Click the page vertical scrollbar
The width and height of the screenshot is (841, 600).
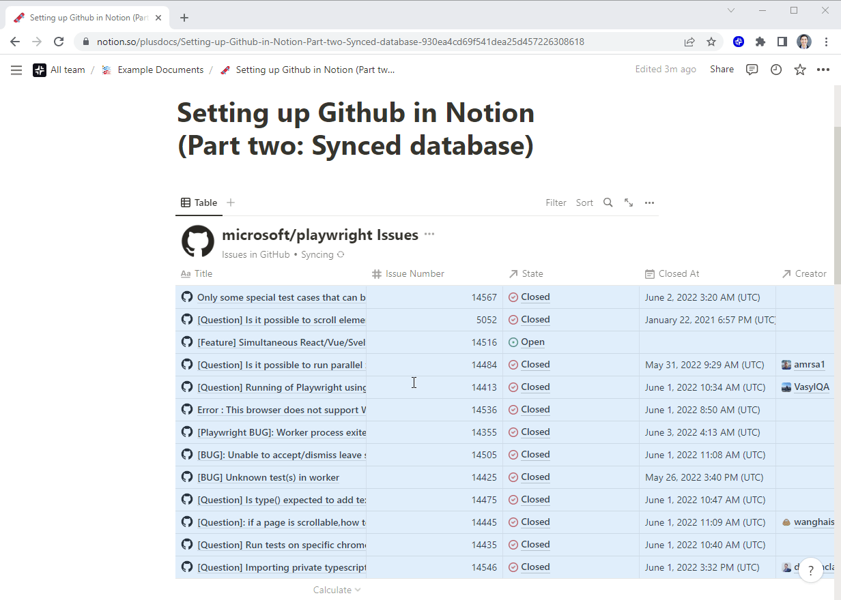tap(837, 205)
